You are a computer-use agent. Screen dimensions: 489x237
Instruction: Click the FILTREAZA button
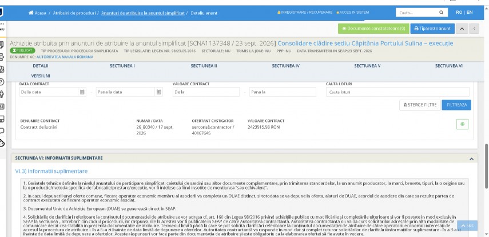tap(456, 105)
